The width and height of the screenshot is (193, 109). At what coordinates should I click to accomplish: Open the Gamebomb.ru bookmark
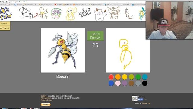tap(30, 5)
